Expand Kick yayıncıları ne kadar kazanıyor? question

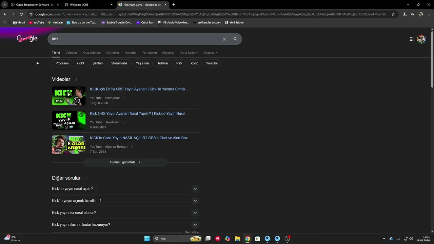(125, 225)
